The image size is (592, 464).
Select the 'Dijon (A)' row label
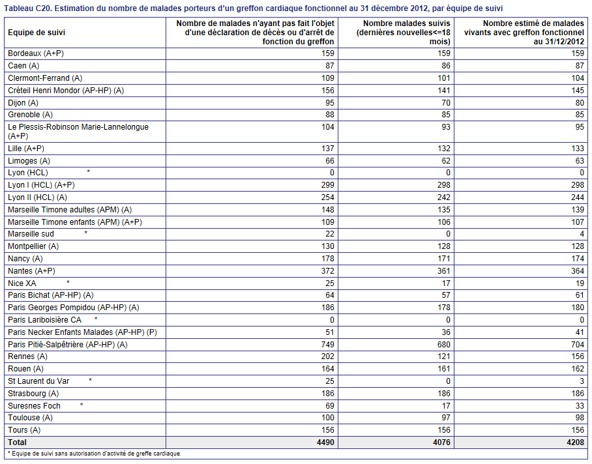coord(23,102)
